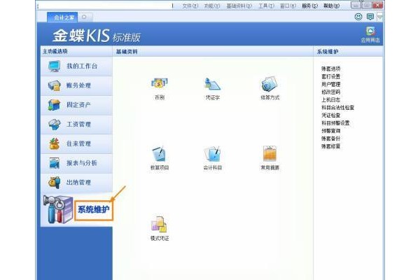
Task: Switch to the 会计之家 tab
Action: pos(62,17)
